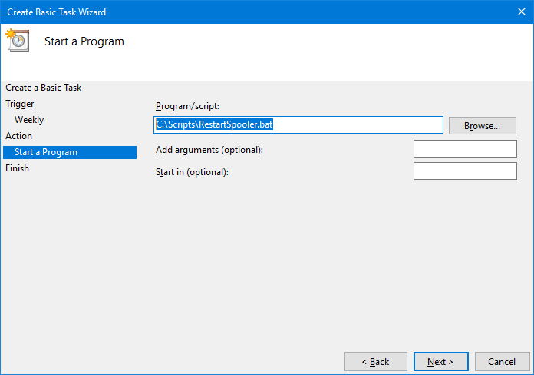
Task: Select the Create a Basic Task step
Action: click(x=43, y=88)
